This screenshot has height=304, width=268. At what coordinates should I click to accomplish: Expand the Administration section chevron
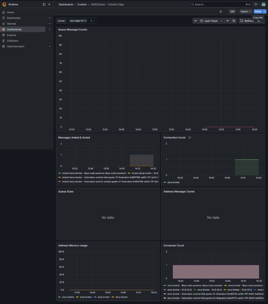(x=50, y=46)
